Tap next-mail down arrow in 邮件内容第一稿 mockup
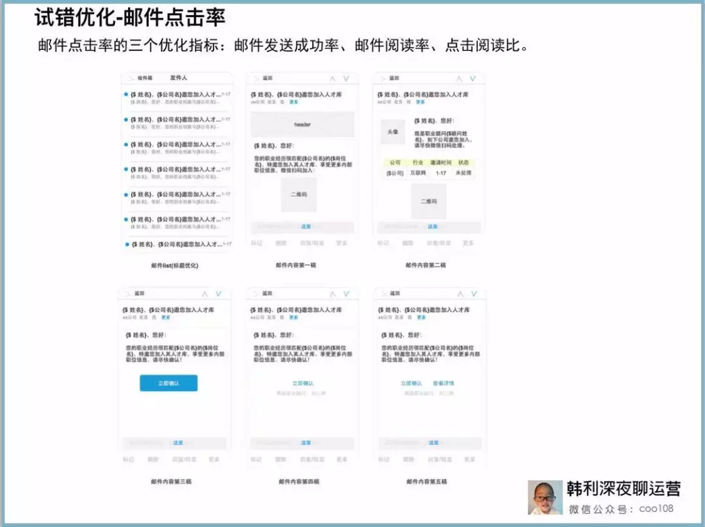The image size is (705, 527). [x=346, y=79]
